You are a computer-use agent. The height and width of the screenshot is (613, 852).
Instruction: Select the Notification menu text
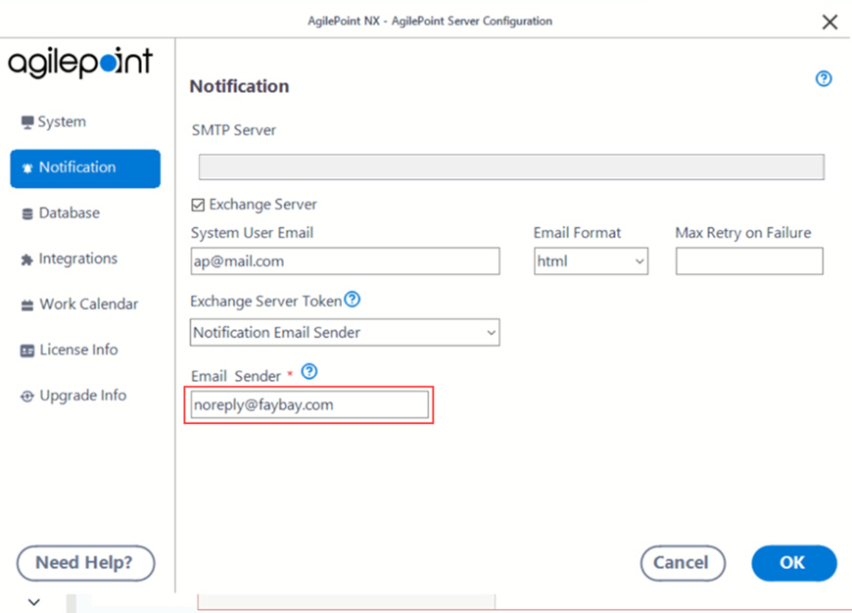point(77,166)
